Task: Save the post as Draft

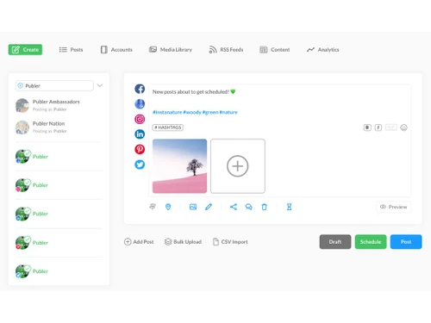Action: (335, 242)
